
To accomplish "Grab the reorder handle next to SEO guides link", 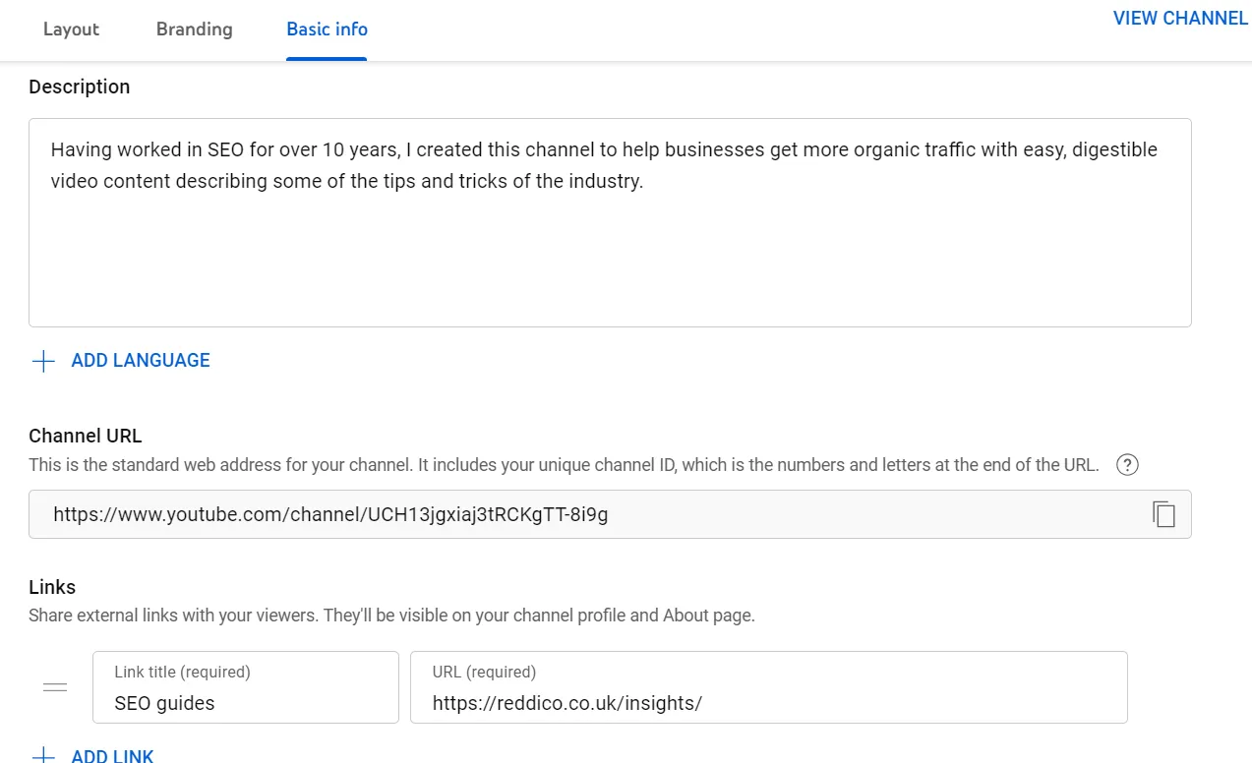I will point(55,687).
